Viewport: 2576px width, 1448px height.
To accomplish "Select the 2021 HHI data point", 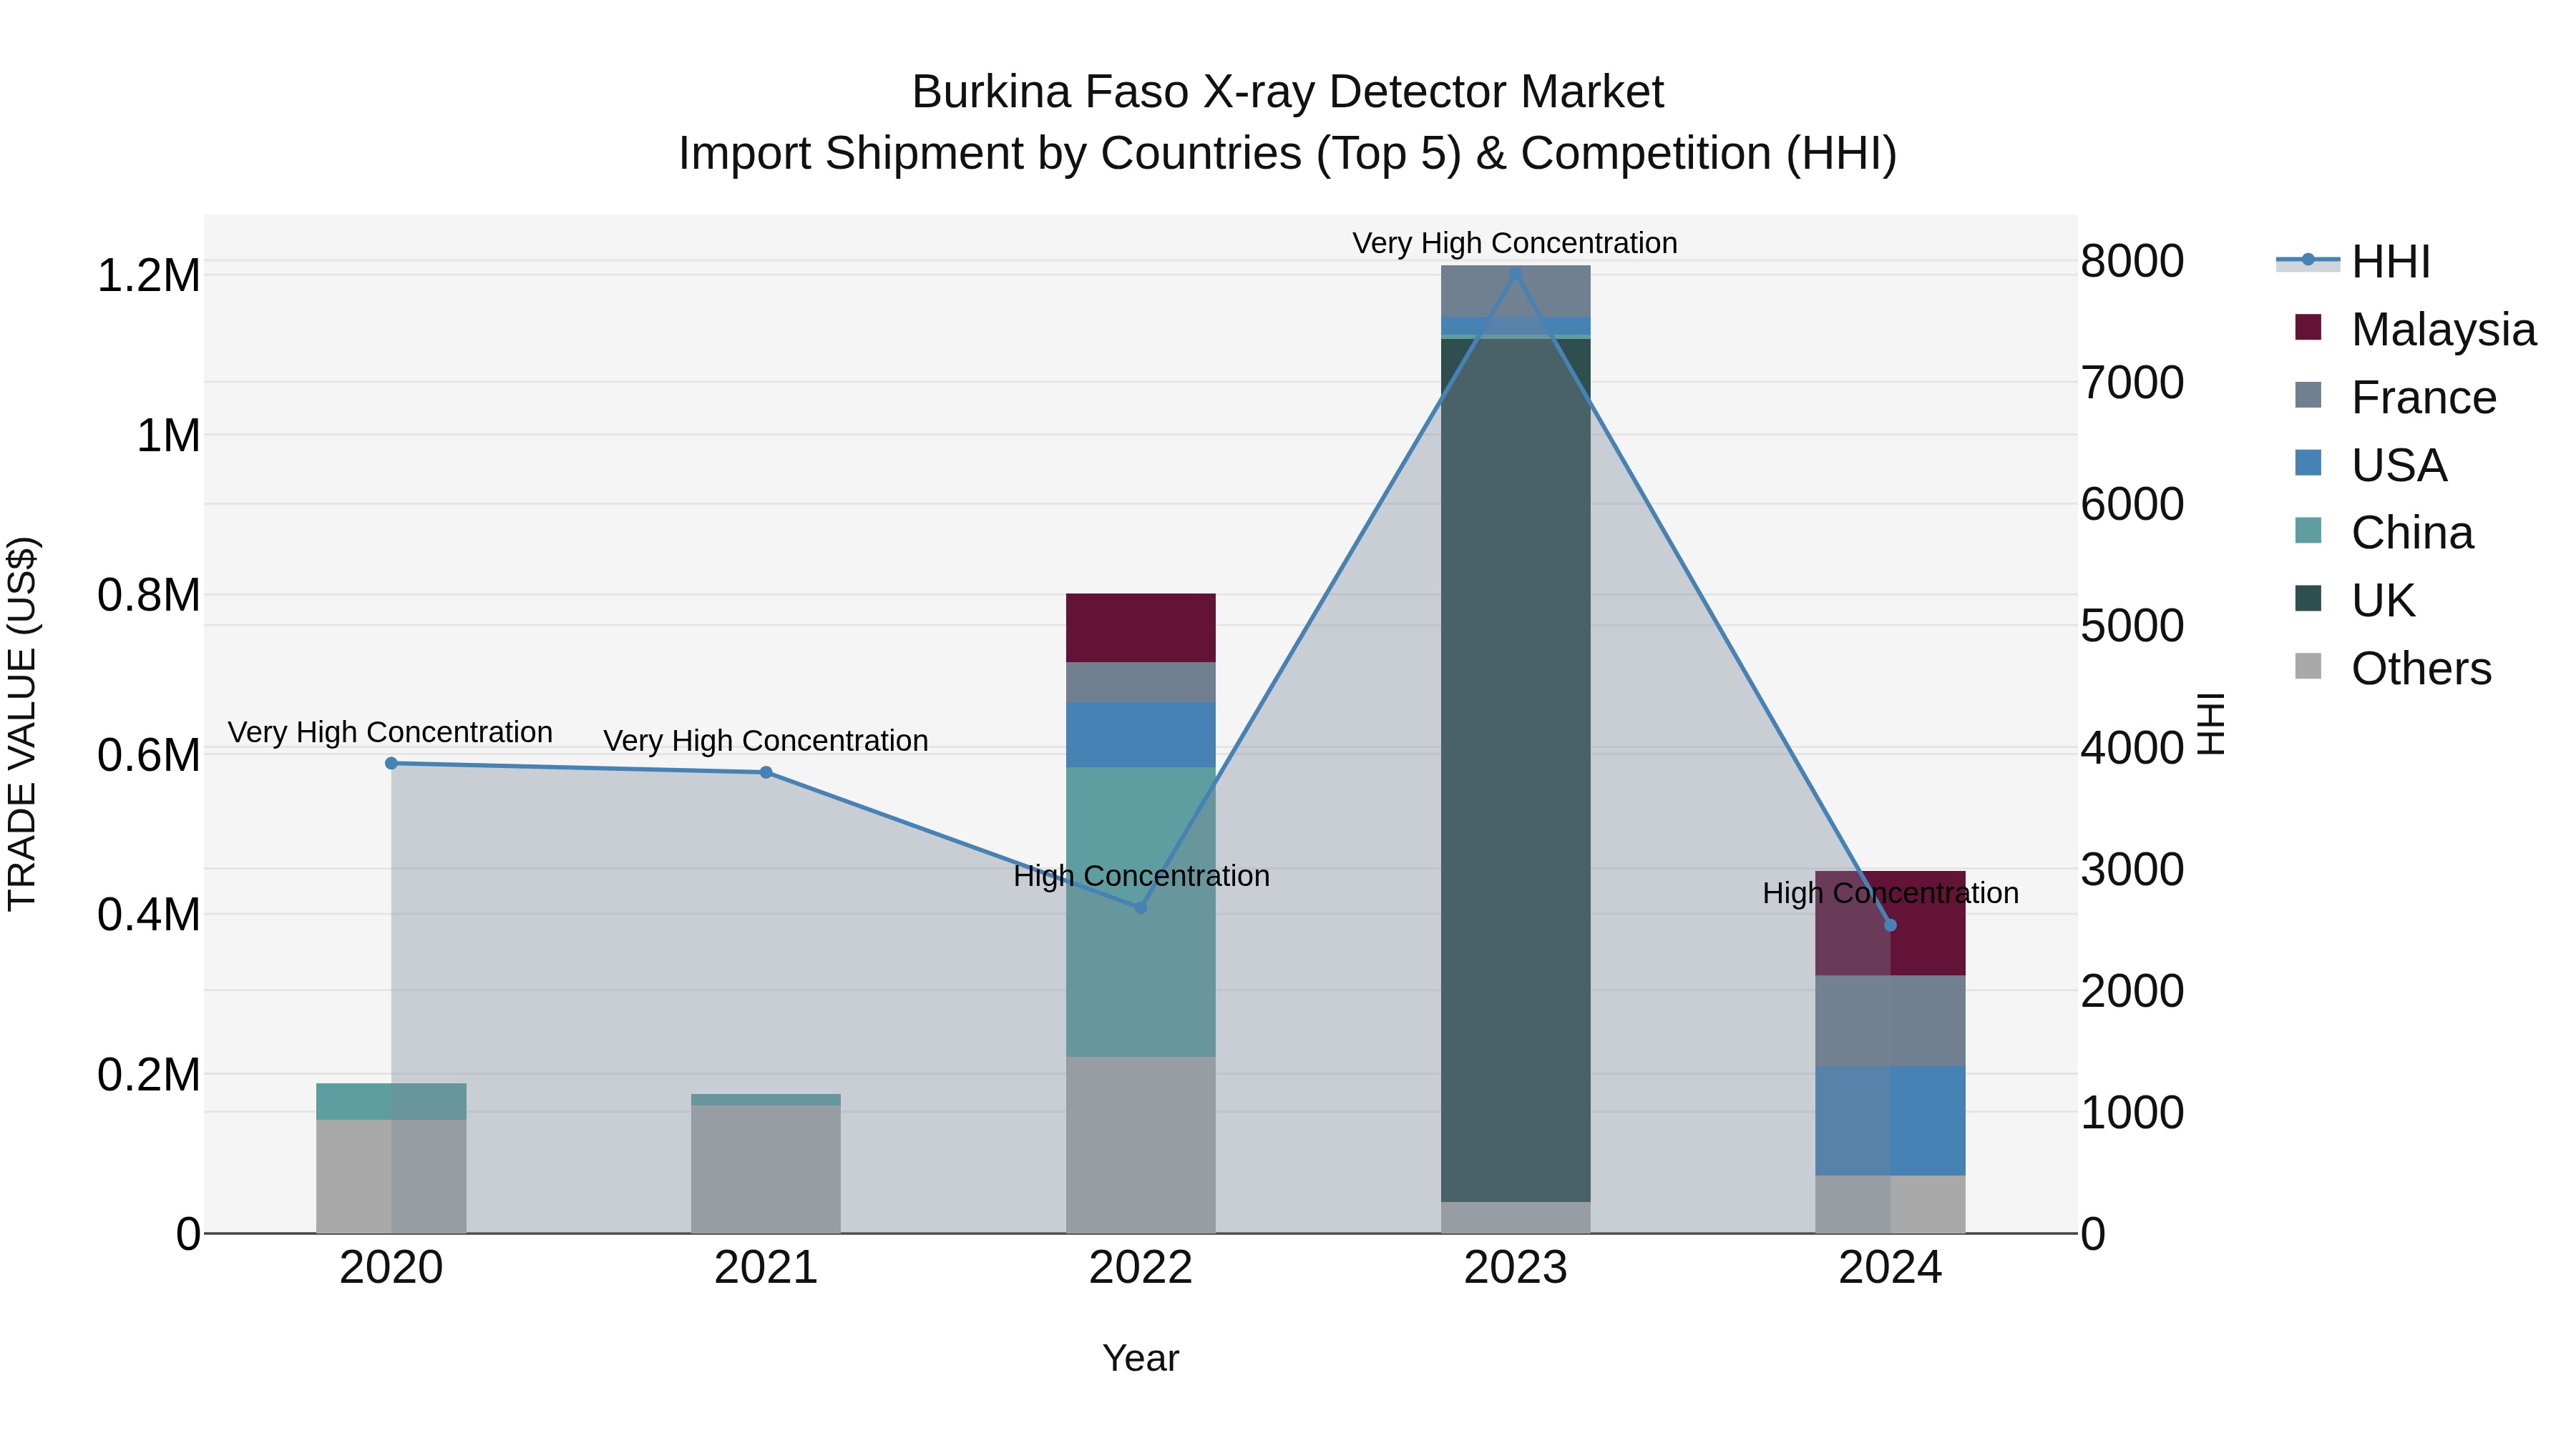I will [x=766, y=772].
